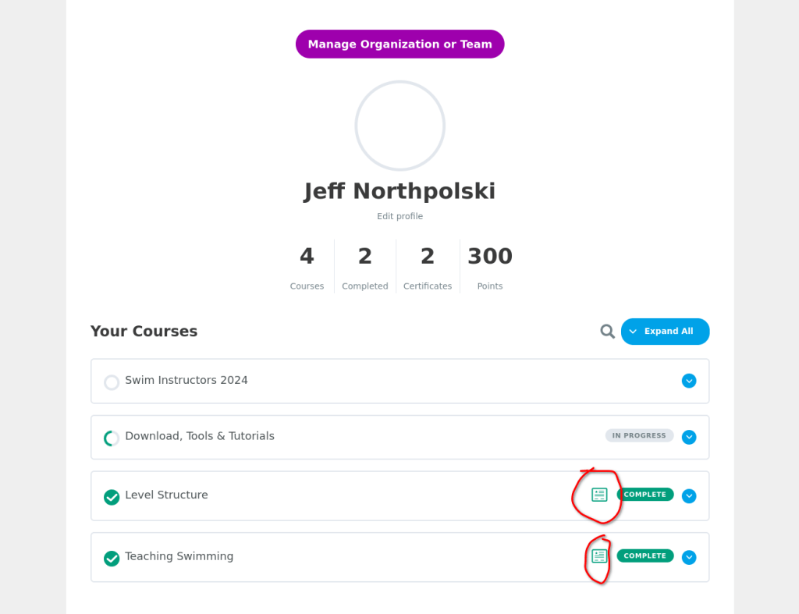
Task: Click empty progress circle for Swim Instructors 2024
Action: click(x=112, y=382)
